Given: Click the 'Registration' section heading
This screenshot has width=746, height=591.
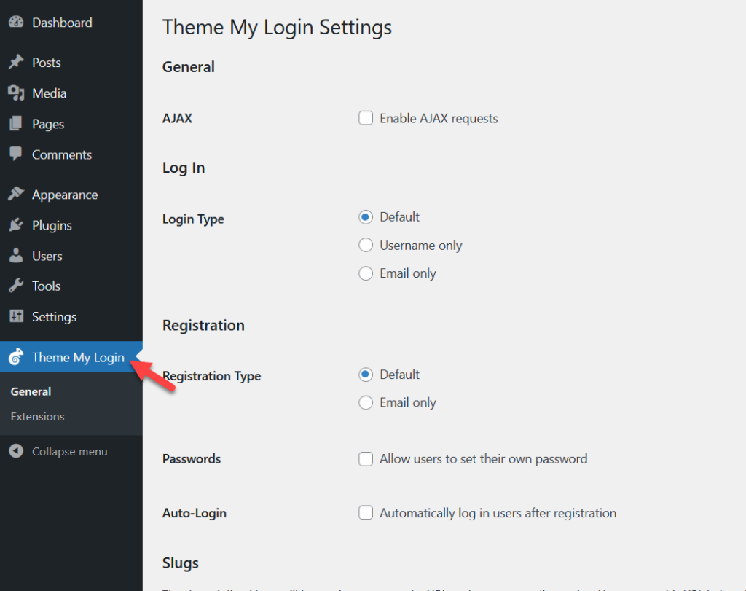Looking at the screenshot, I should click(204, 326).
